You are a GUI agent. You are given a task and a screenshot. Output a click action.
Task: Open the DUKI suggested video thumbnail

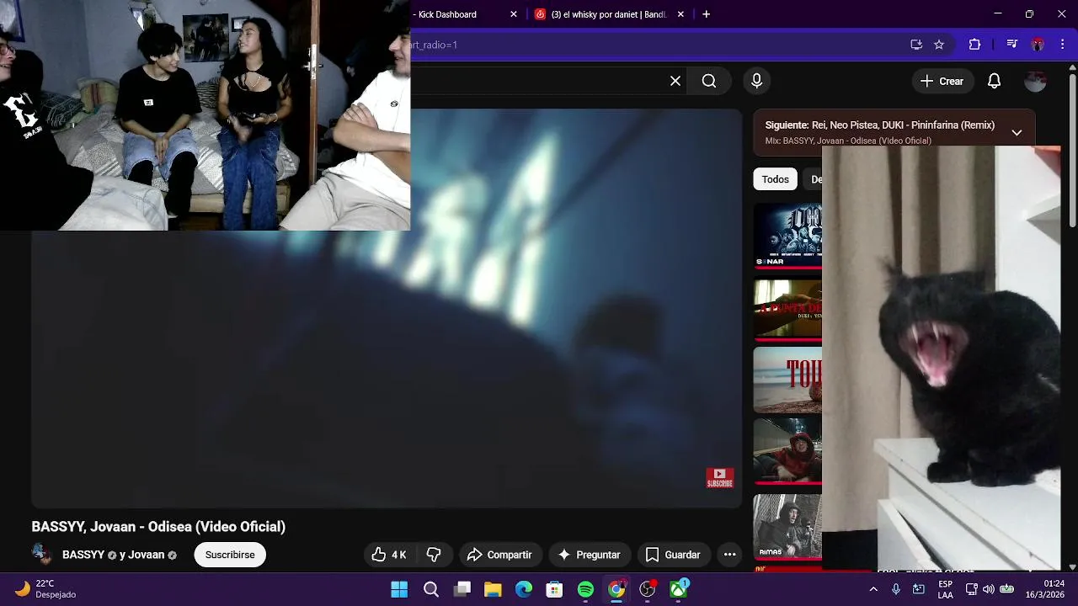787,308
